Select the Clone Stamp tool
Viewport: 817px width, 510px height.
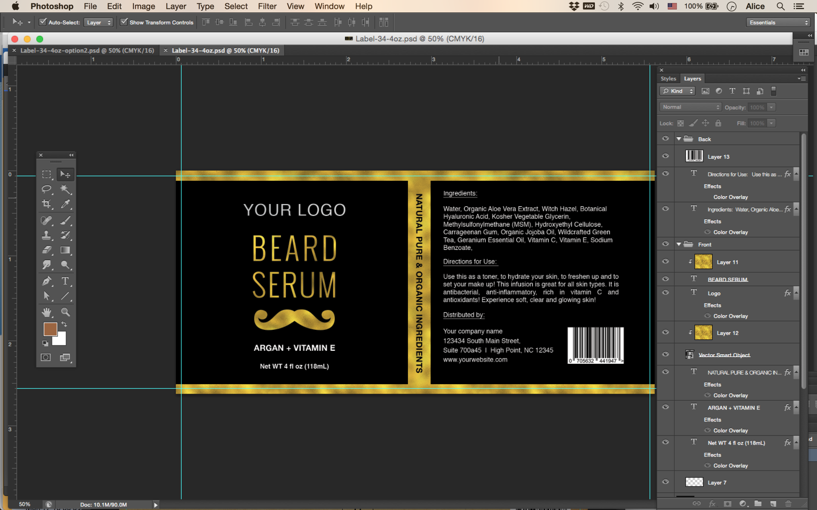46,235
